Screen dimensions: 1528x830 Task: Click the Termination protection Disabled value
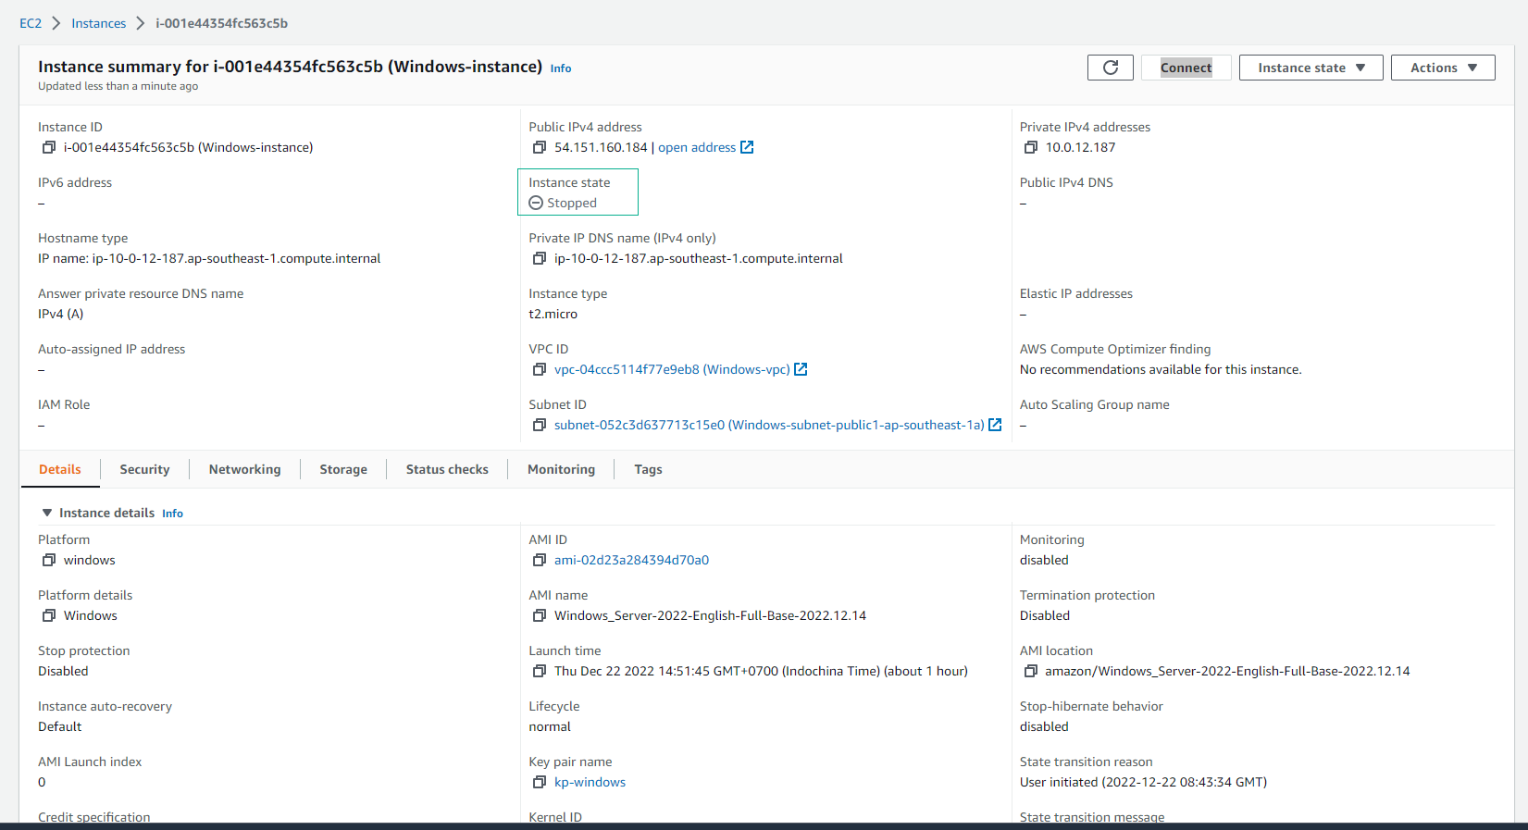pos(1045,615)
